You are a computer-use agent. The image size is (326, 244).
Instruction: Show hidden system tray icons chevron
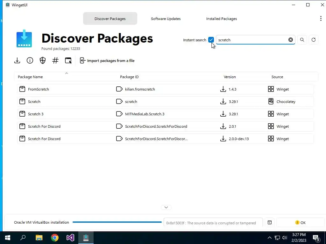pos(269,238)
